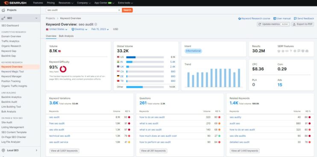Open the Feb 15, 2023 date dropdown
Viewport: 317px width, 157px height.
[100, 29]
